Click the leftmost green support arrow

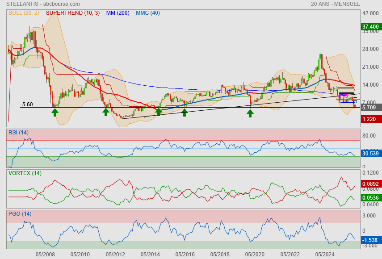(55, 112)
